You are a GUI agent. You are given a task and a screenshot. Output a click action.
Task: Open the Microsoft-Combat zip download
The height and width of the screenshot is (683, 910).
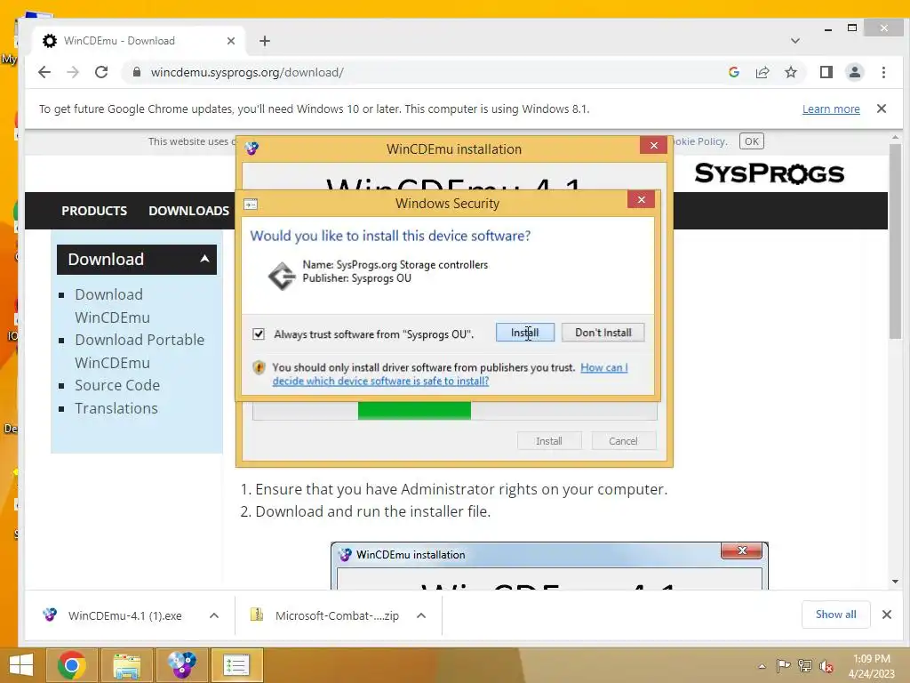(x=325, y=615)
